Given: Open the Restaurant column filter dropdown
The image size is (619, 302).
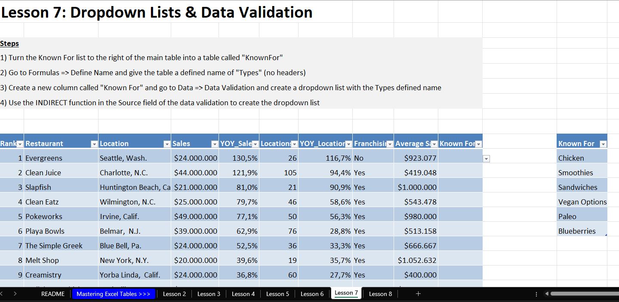Looking at the screenshot, I should pos(94,144).
